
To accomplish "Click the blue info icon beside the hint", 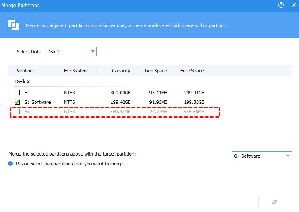I will [10, 164].
